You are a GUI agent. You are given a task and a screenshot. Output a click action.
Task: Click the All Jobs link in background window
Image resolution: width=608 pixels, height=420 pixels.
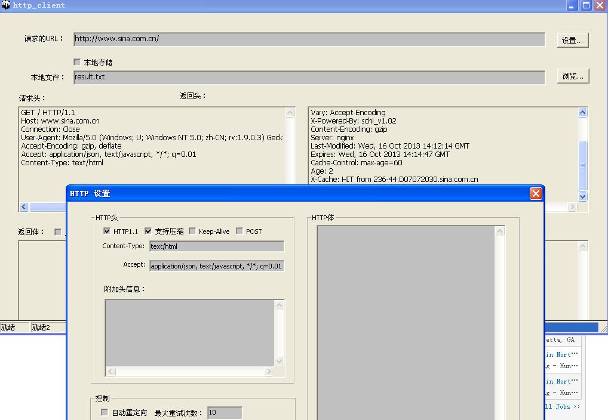tap(563, 406)
